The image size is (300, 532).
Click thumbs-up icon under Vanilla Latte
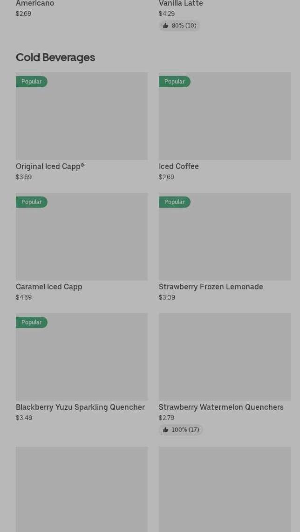165,26
